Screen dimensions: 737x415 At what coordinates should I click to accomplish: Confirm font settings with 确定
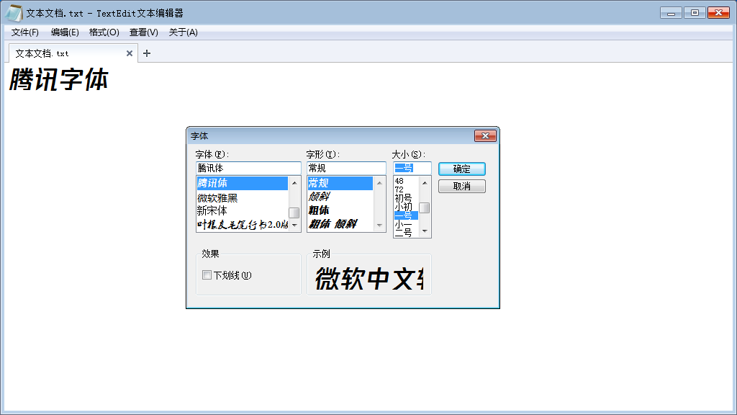[x=462, y=169]
